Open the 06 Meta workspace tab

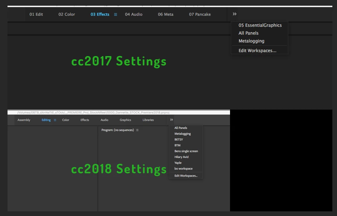[166, 14]
